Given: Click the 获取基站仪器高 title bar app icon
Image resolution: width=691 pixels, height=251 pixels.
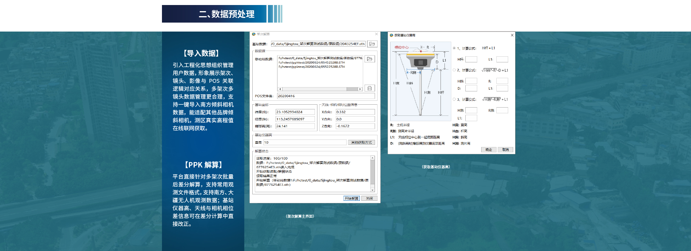Looking at the screenshot, I should [392, 35].
